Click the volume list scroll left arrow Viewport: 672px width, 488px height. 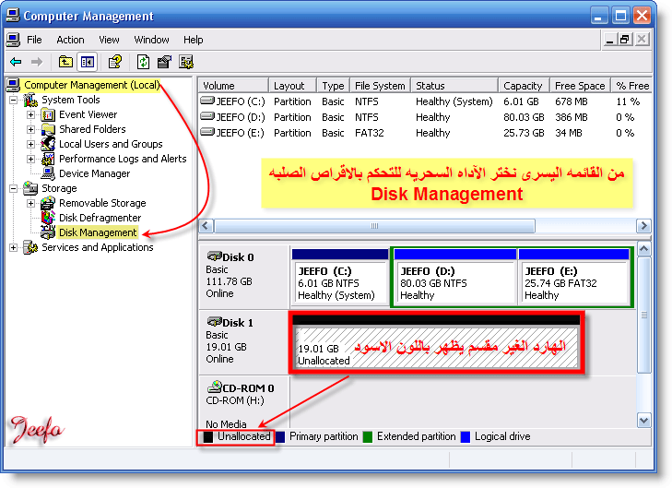(x=206, y=226)
